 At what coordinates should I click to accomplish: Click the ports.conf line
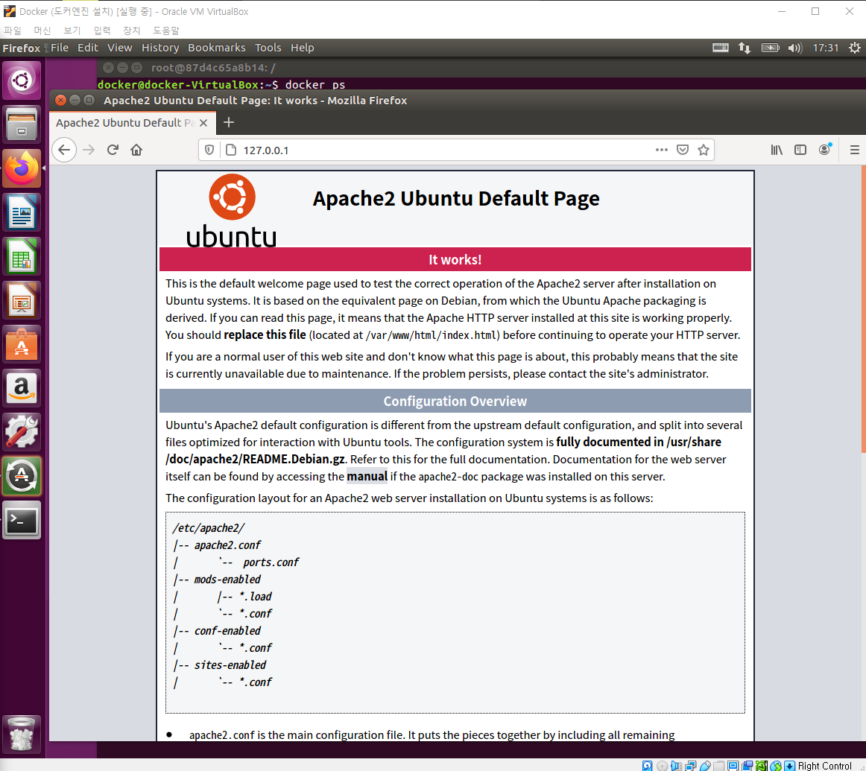(x=271, y=562)
